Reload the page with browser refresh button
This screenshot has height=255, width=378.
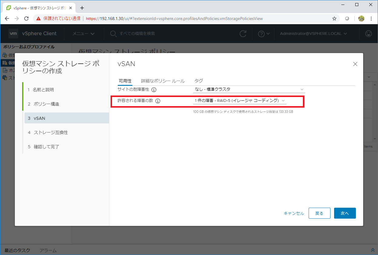point(26,18)
